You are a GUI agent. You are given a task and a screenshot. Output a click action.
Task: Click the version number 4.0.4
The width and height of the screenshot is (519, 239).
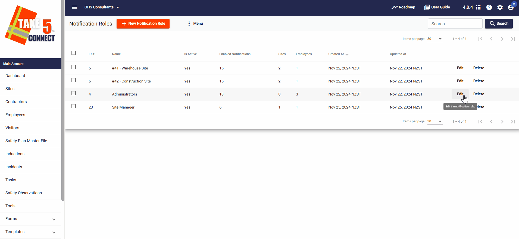[468, 7]
